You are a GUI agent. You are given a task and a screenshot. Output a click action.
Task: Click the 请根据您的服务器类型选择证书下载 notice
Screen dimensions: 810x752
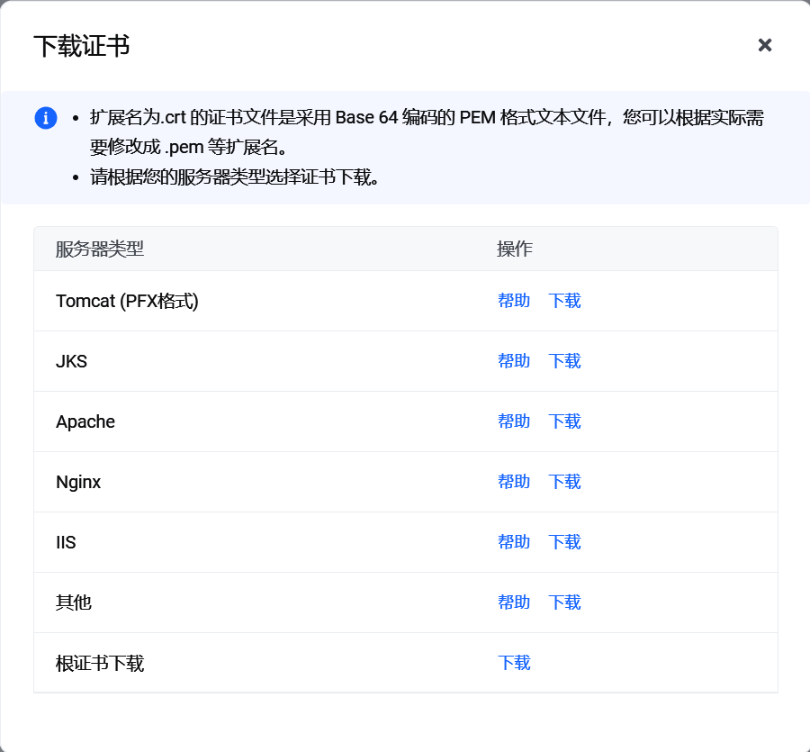pos(235,177)
